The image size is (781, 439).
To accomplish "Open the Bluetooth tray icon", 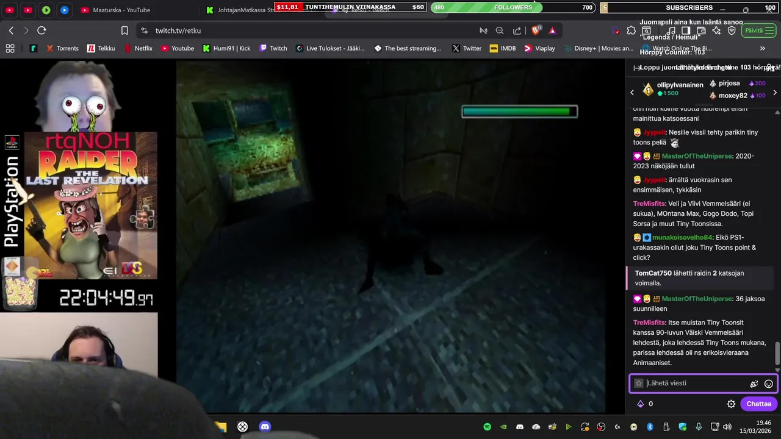I will [x=650, y=427].
